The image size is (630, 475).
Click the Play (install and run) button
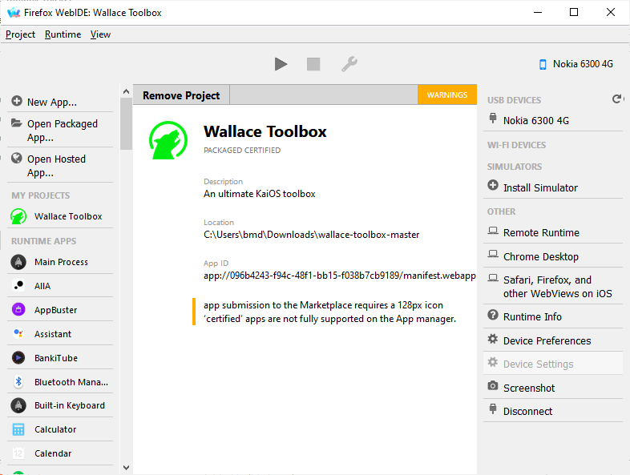[281, 64]
